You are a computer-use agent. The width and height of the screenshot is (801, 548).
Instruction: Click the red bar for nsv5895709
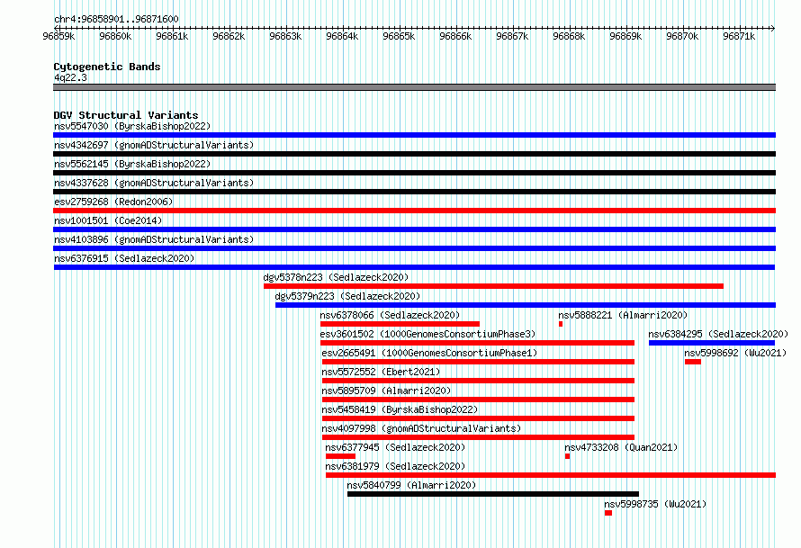(478, 400)
